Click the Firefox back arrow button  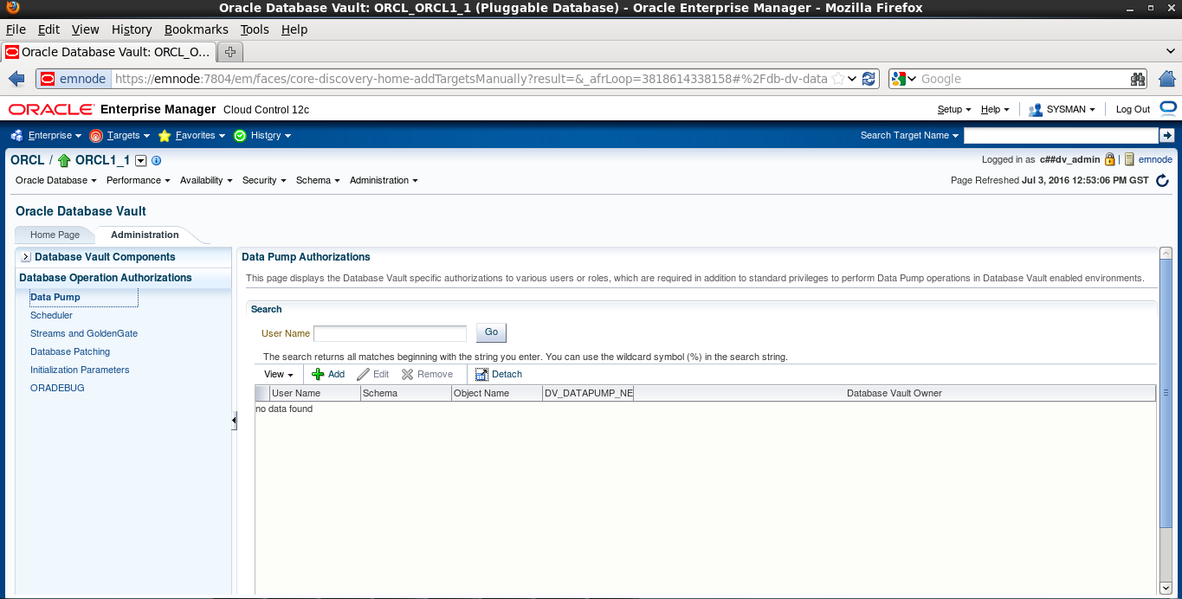coord(16,79)
